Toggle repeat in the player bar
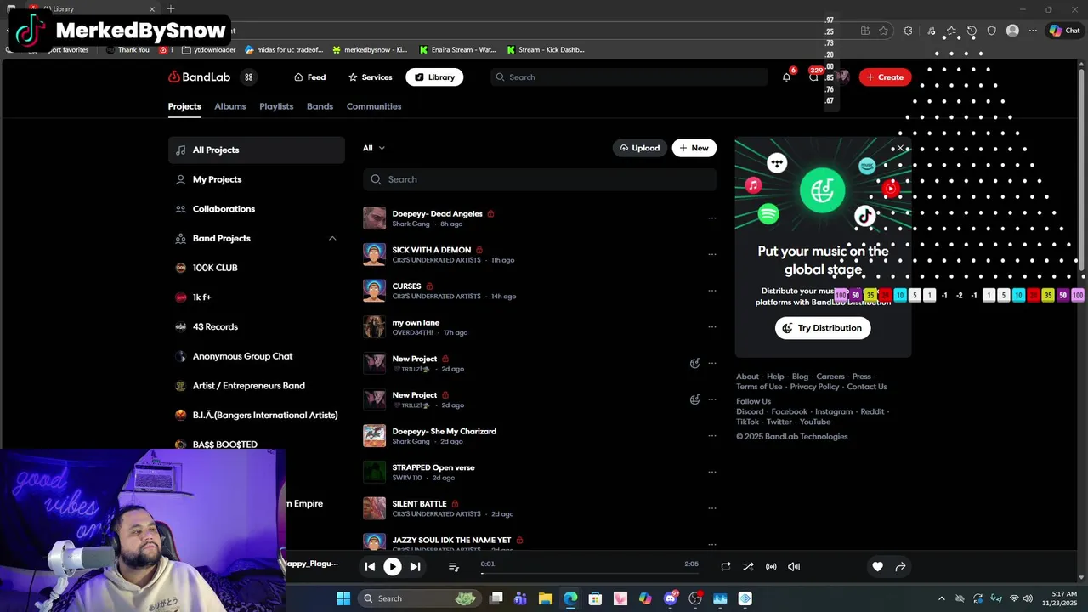Viewport: 1088px width, 612px height. [x=725, y=566]
